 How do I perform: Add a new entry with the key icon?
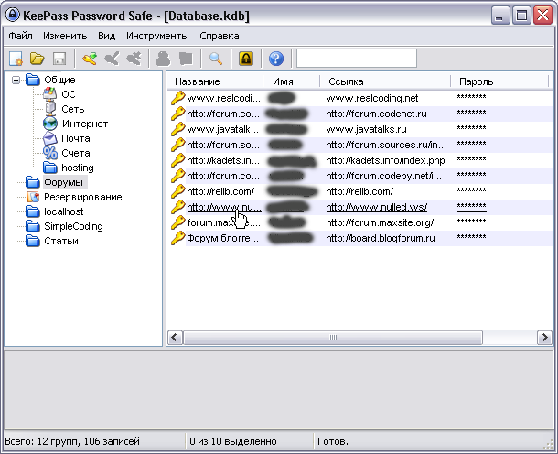(x=90, y=59)
